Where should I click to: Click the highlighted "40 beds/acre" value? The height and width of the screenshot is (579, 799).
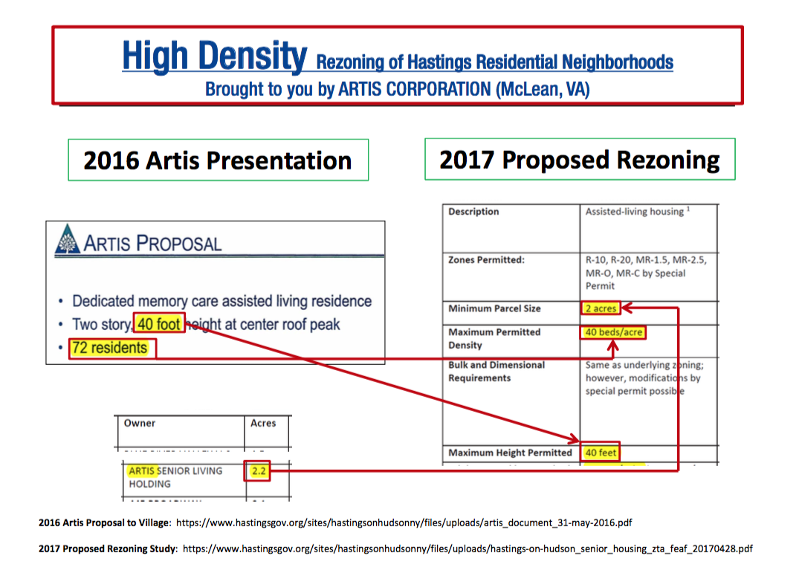click(x=613, y=332)
